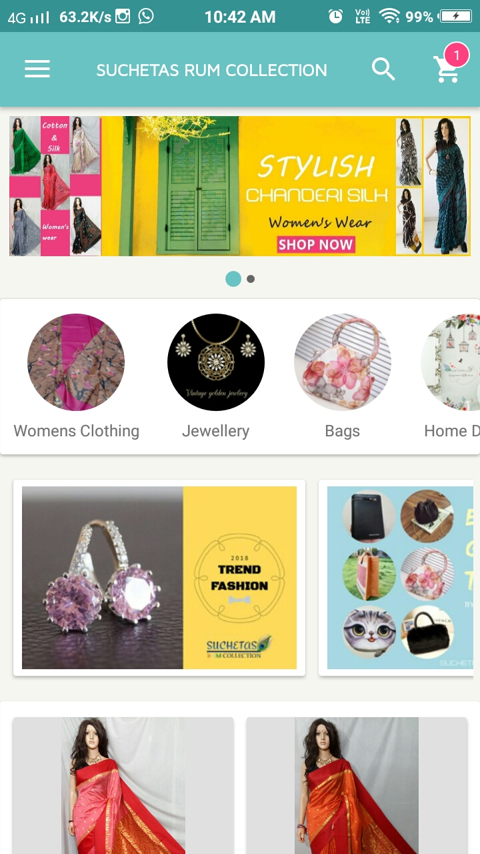Open the 2018 Trend Fashion earrings card
The width and height of the screenshot is (480, 854).
pos(159,578)
